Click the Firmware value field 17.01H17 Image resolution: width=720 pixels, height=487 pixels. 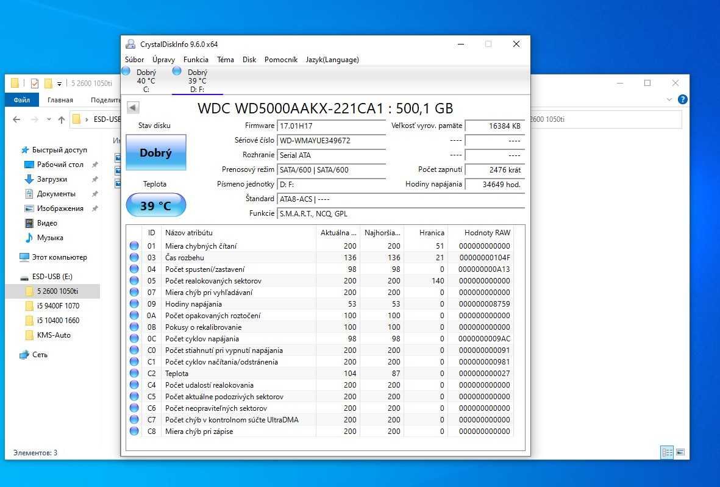(x=331, y=126)
